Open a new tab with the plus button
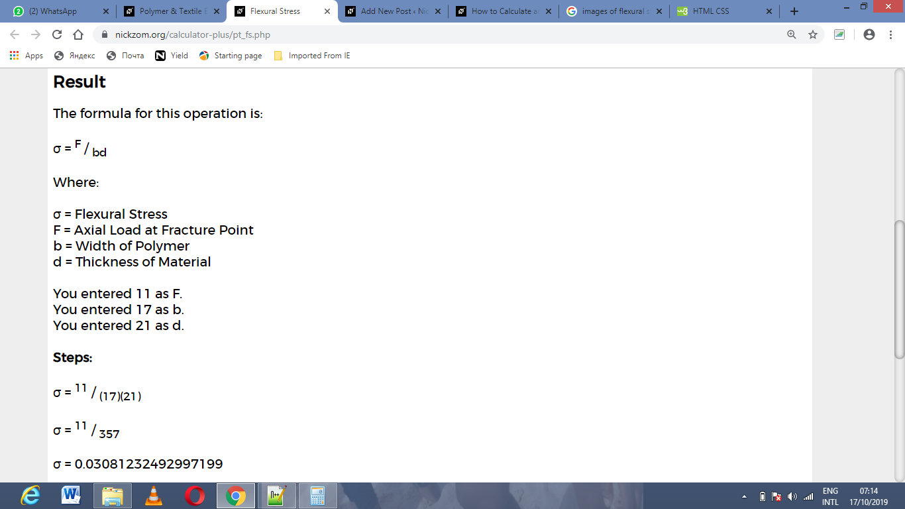This screenshot has width=905, height=509. point(794,11)
